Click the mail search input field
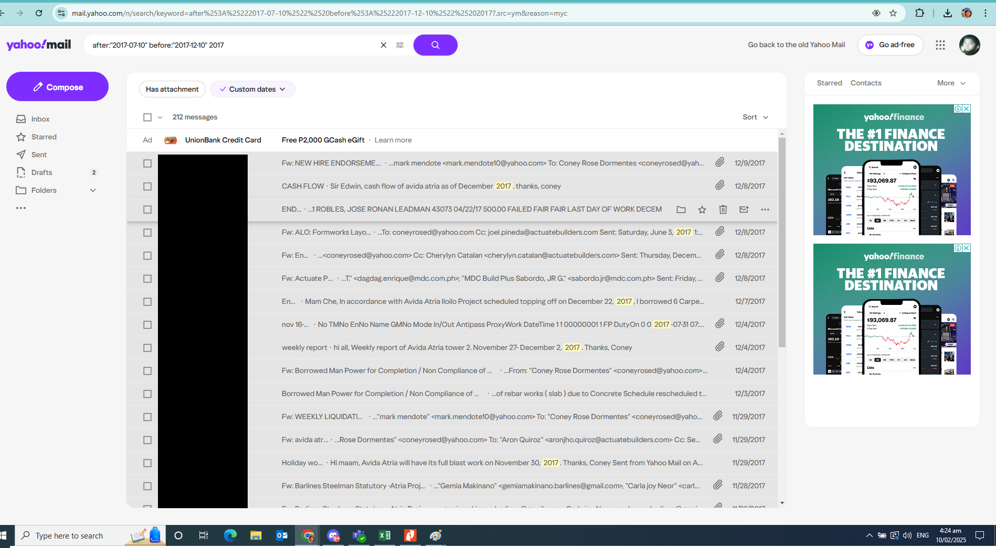The height and width of the screenshot is (548, 996). 233,45
